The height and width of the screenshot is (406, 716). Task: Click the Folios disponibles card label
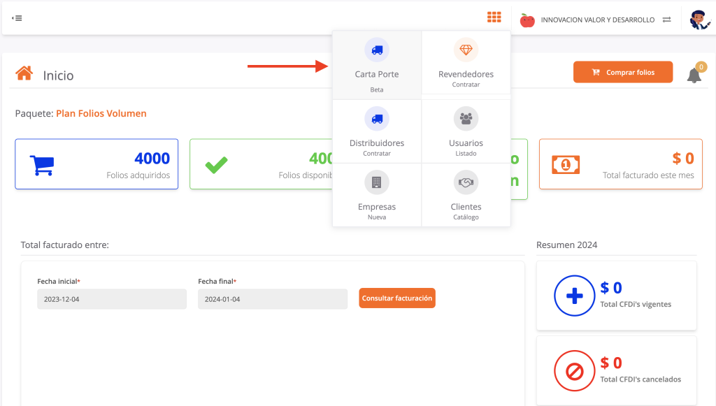click(x=306, y=175)
